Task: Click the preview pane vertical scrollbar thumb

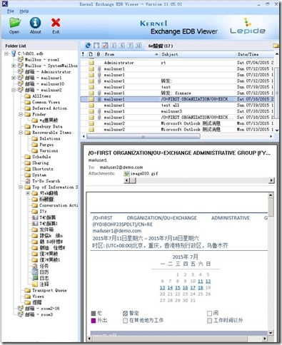Action: (x=271, y=207)
